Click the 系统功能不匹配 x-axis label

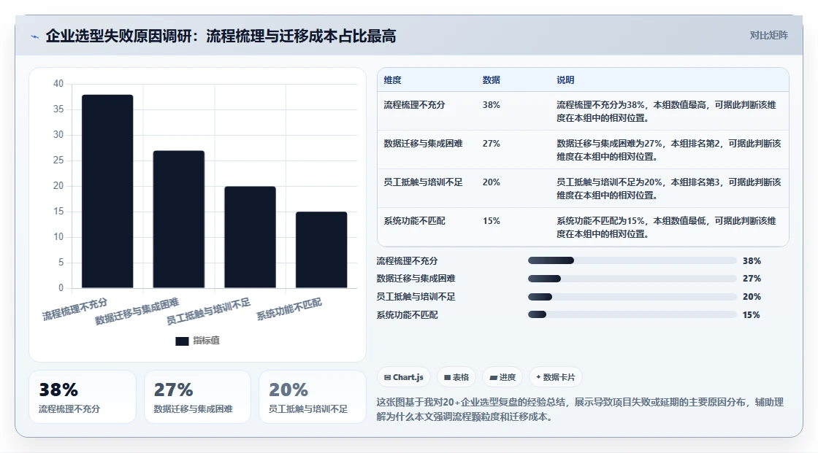tap(289, 309)
